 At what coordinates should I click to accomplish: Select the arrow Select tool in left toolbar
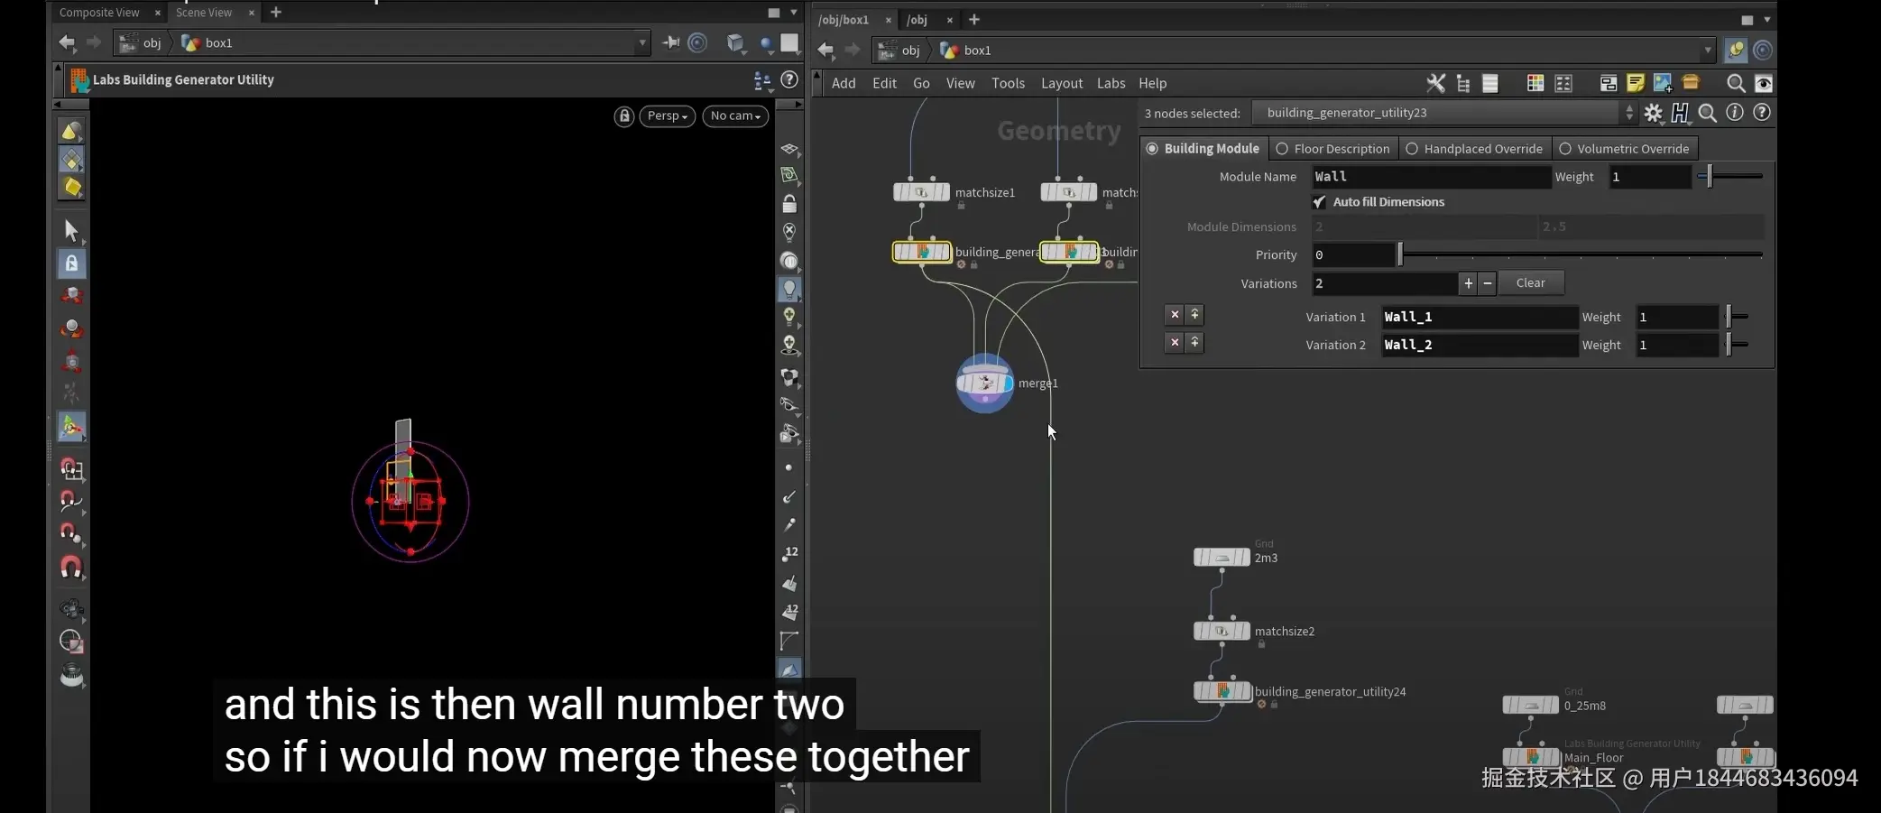71,230
